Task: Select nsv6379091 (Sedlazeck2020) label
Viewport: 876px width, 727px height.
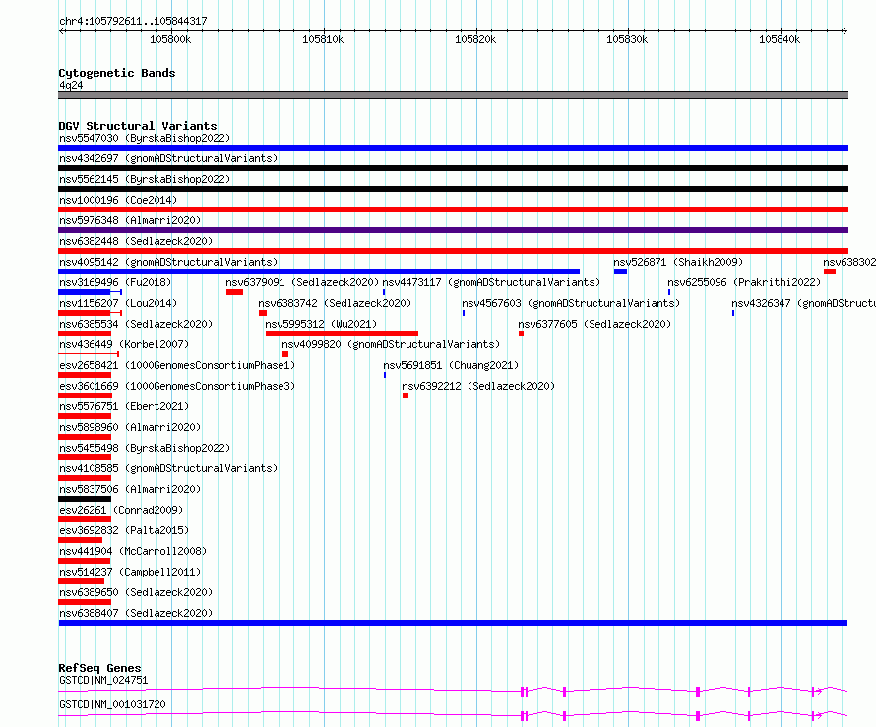Action: point(302,282)
